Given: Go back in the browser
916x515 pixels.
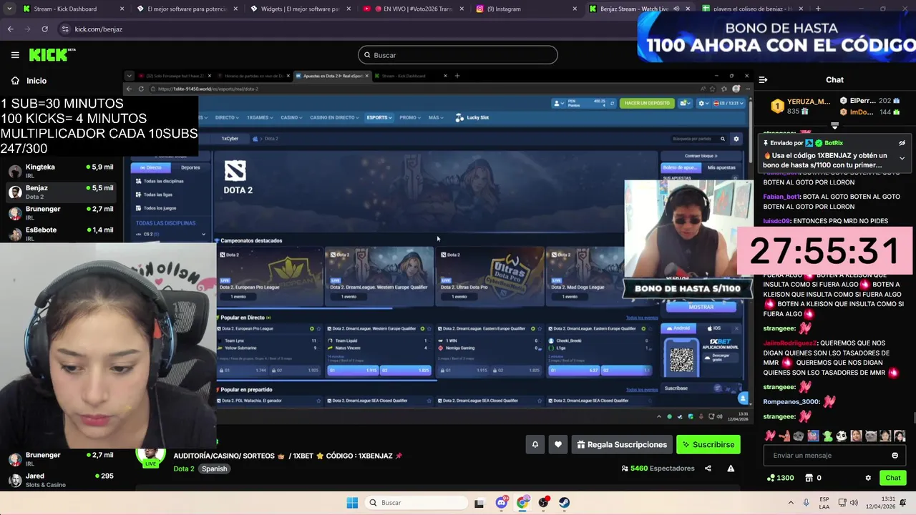Looking at the screenshot, I should (x=10, y=29).
